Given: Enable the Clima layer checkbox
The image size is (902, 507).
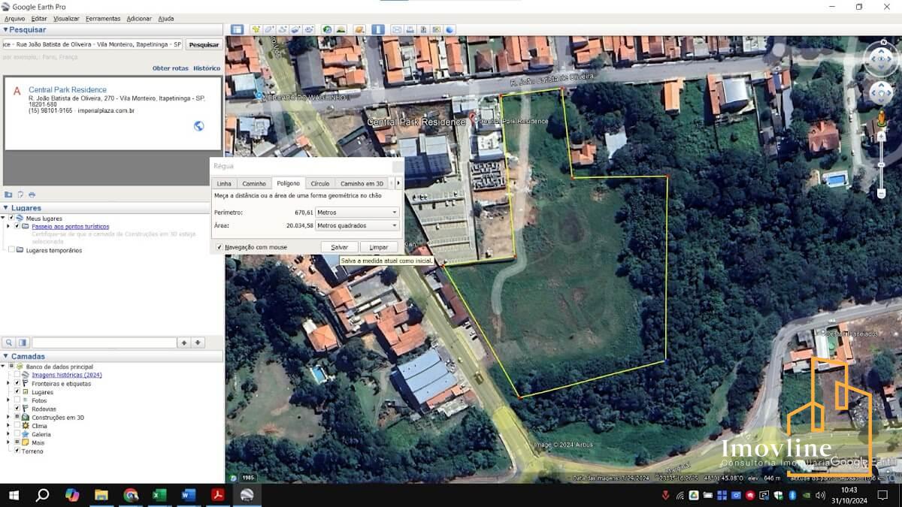Looking at the screenshot, I should point(17,426).
